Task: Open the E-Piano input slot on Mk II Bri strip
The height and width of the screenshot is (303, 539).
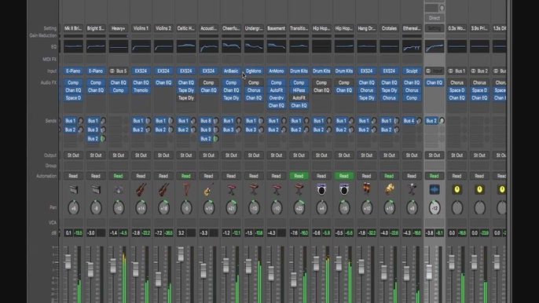Action: pos(73,71)
